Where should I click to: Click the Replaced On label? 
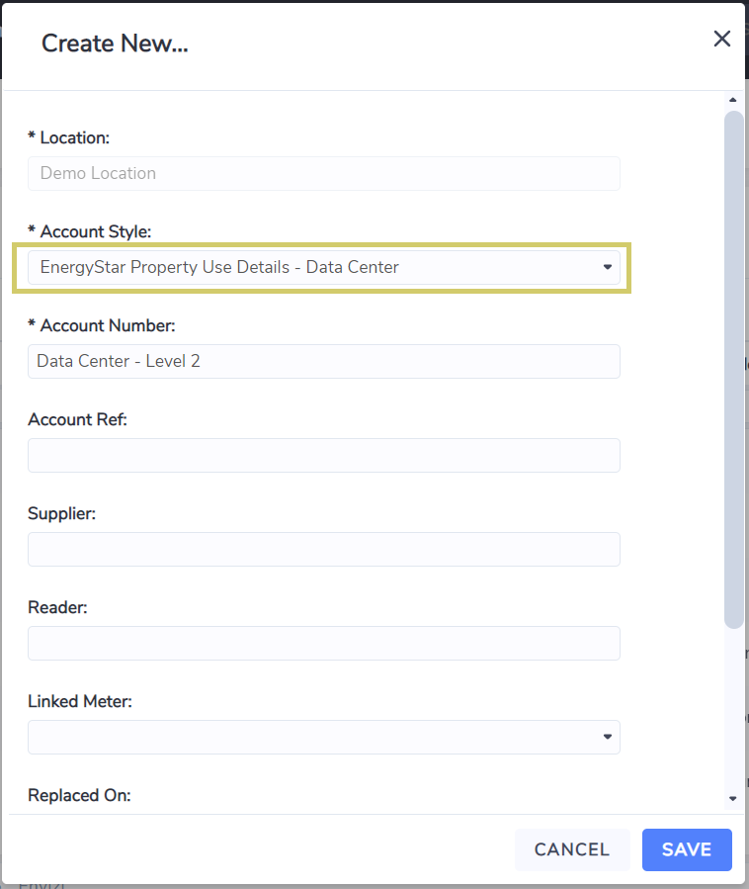tap(79, 795)
